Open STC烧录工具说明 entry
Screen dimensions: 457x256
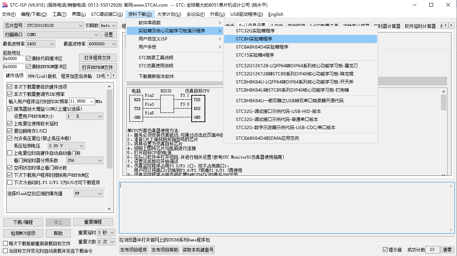[175, 58]
